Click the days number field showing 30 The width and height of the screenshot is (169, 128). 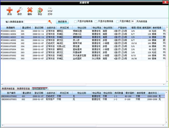click(x=133, y=22)
